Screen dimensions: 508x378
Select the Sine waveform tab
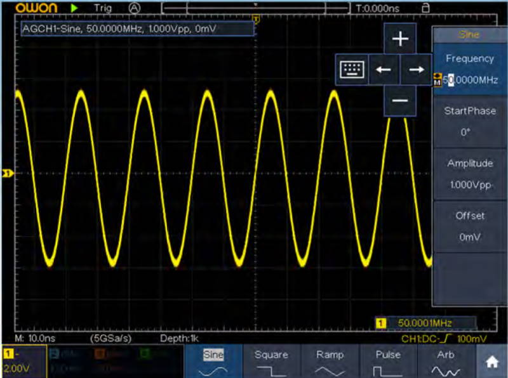coord(213,362)
